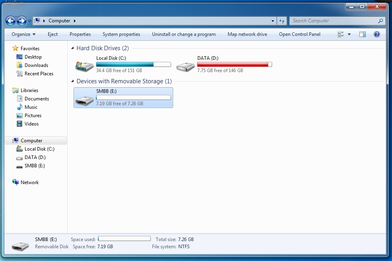392x261 pixels.
Task: Select Favorites star in navigation pane
Action: [15, 48]
